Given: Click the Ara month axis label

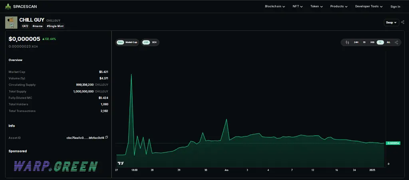Looking at the screenshot, I should 226,170.
